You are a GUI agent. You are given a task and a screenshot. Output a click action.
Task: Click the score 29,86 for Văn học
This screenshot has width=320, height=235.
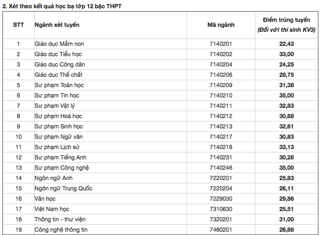[286, 199]
